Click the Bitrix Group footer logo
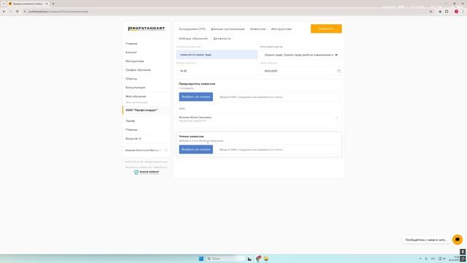 pyautogui.click(x=146, y=172)
